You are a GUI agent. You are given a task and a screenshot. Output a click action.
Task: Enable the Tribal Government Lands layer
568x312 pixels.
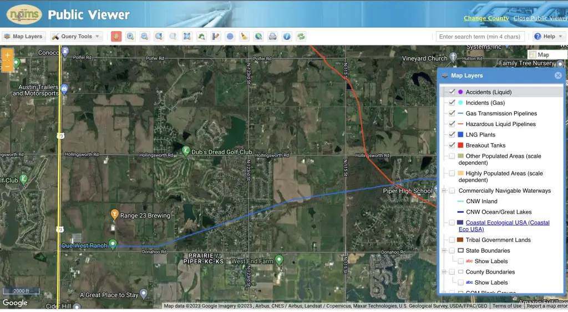coord(452,240)
